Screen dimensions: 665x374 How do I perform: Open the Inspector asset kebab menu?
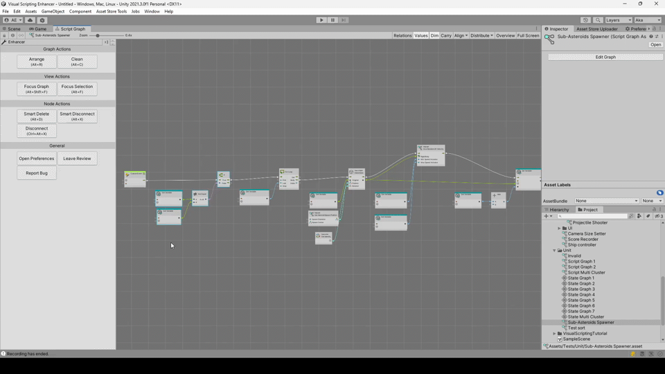coord(662,37)
